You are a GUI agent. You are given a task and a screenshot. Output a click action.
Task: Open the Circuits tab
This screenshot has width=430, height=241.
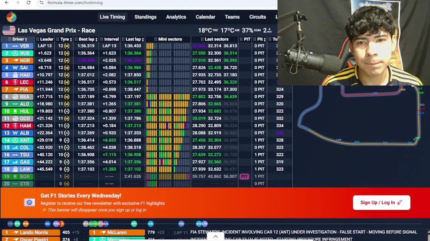click(258, 17)
